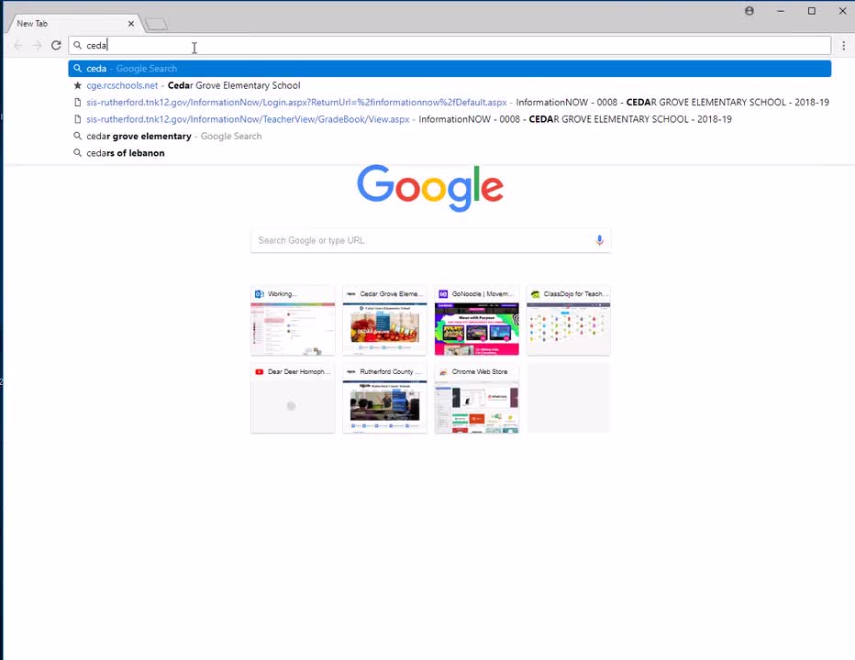
Task: Click the profile avatar in the title bar
Action: (749, 10)
